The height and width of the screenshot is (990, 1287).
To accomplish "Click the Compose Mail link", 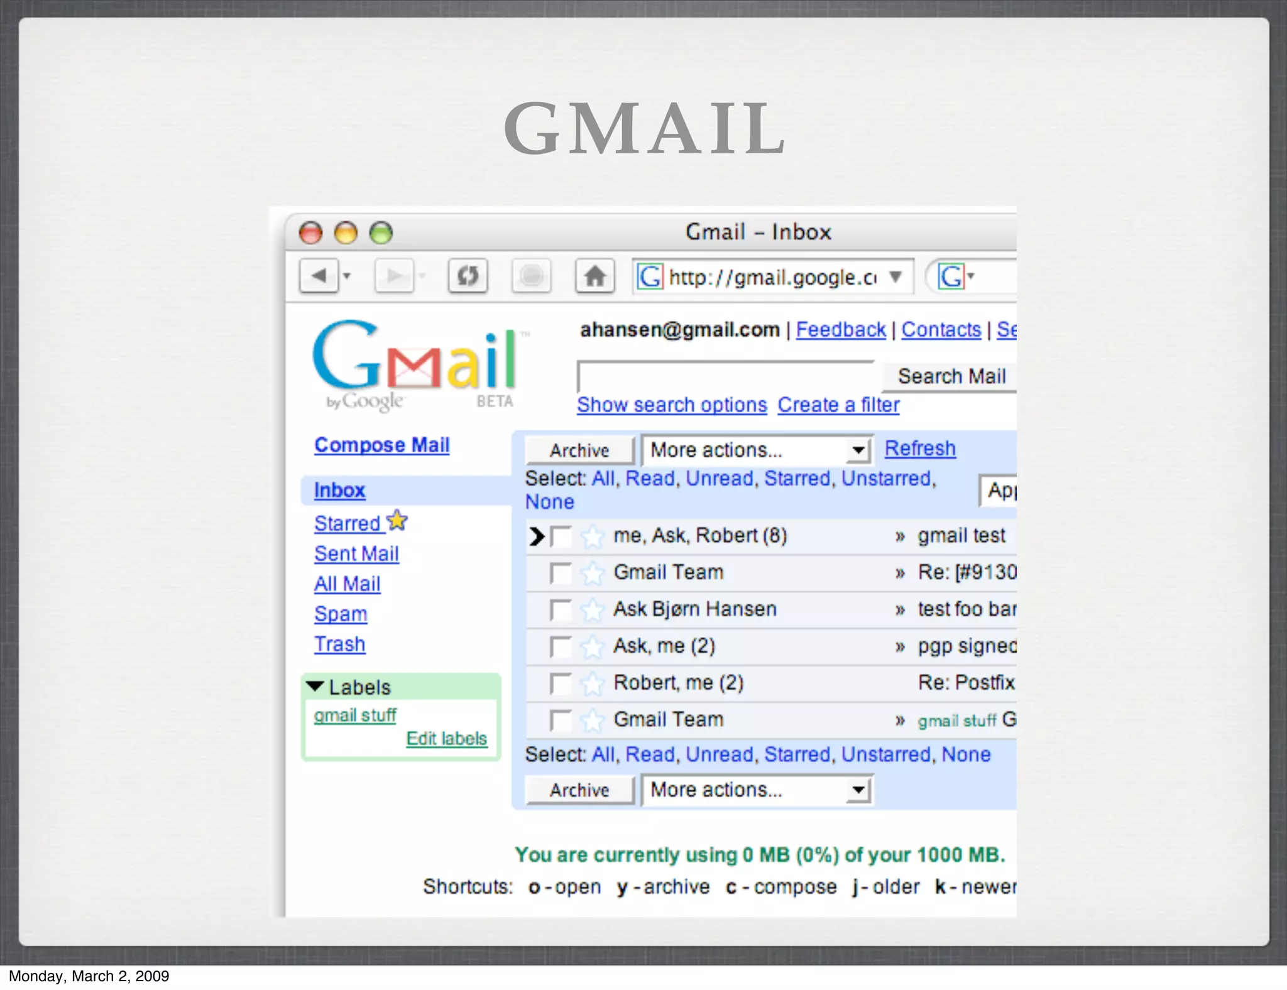I will pyautogui.click(x=381, y=445).
